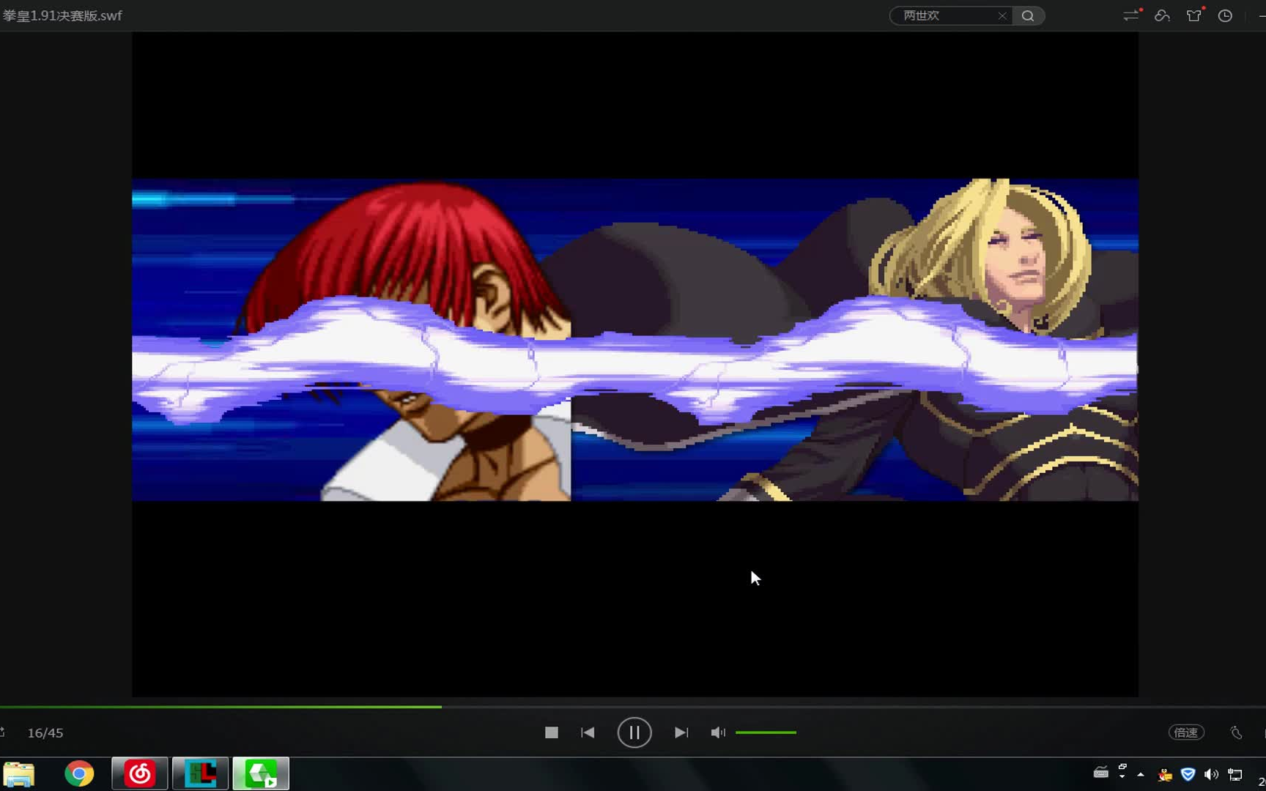Open the keyboard input method tray icon
Screen dimensions: 1266x791
(1101, 772)
